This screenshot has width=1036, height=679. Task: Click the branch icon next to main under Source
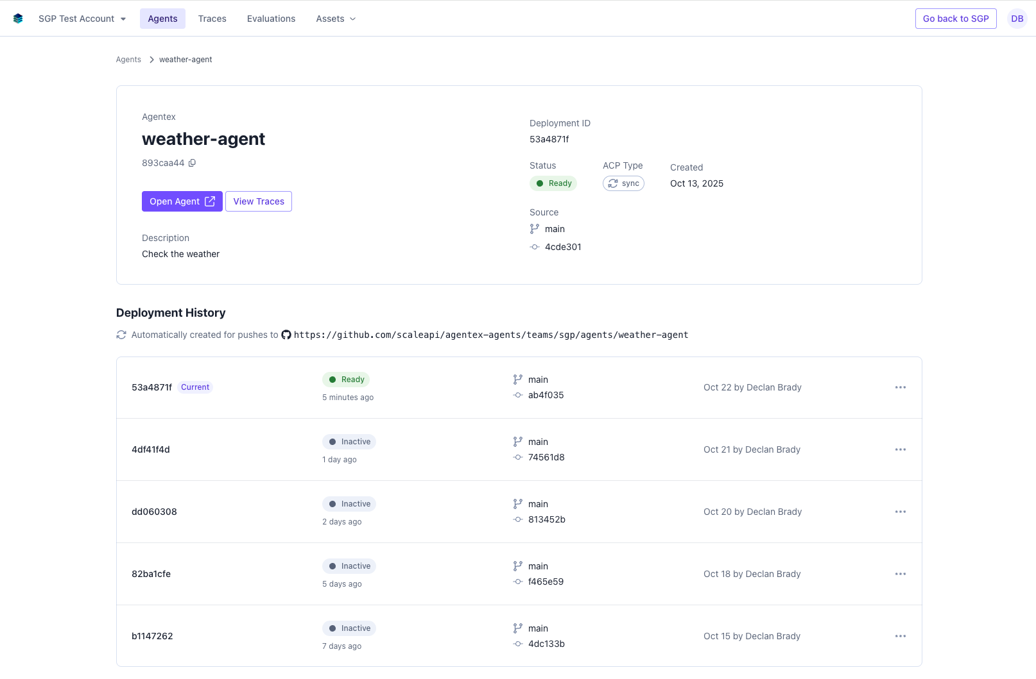coord(533,228)
